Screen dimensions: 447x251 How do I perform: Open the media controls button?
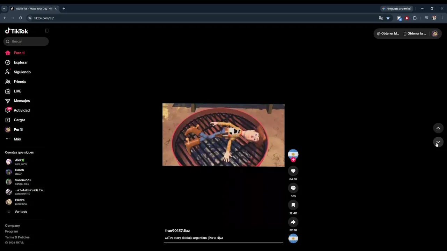tap(426, 18)
